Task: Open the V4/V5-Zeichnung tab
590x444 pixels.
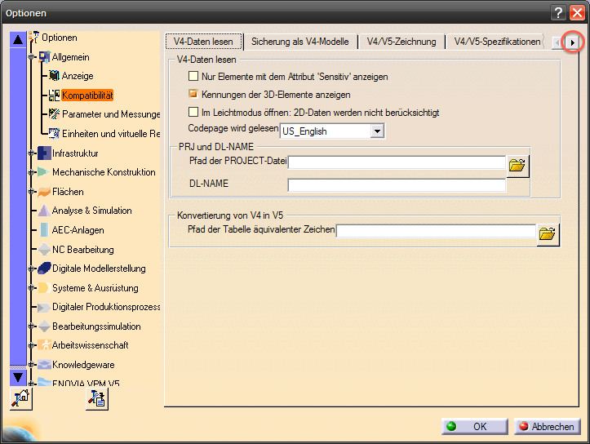Action: pyautogui.click(x=401, y=42)
